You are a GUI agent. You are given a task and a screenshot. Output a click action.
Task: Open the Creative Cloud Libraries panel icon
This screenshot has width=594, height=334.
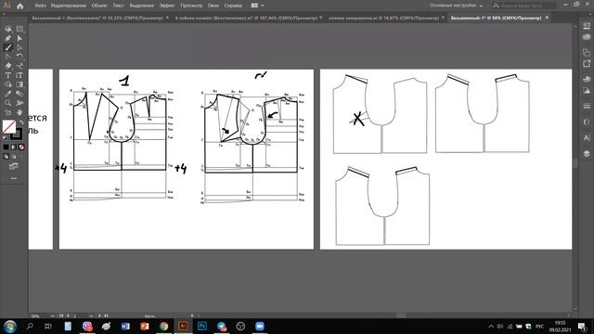pos(587,37)
